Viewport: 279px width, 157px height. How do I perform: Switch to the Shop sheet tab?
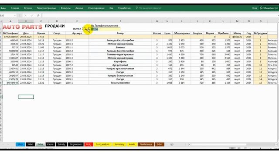(x=20, y=144)
